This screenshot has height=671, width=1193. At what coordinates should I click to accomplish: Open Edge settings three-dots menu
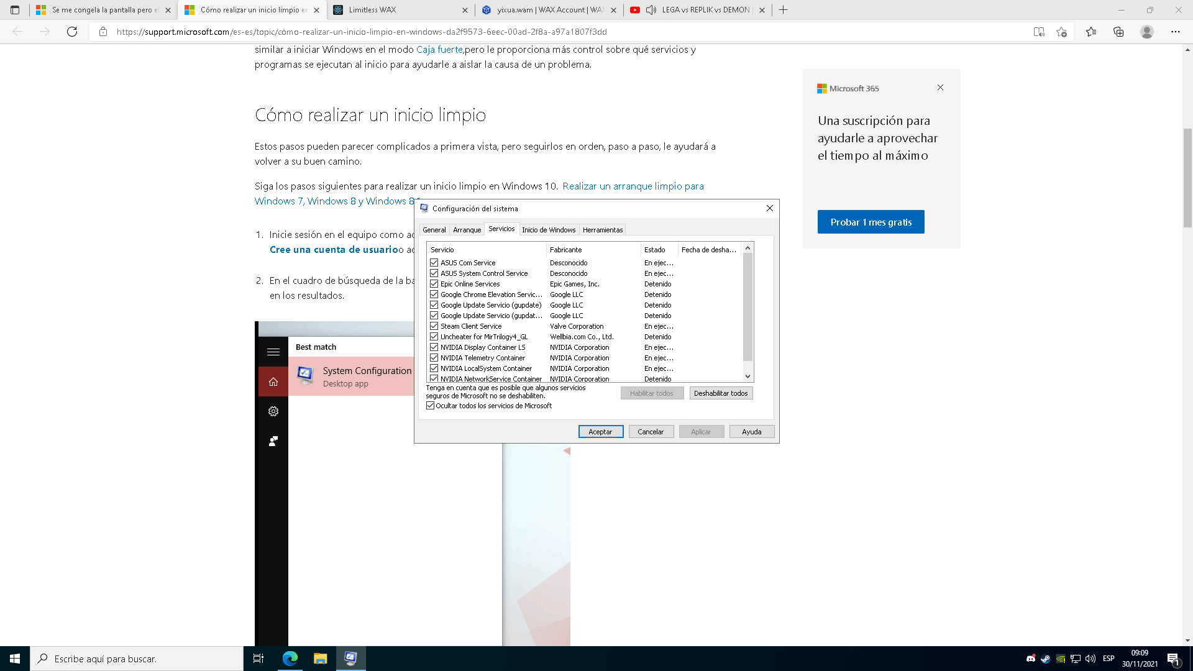[1175, 32]
